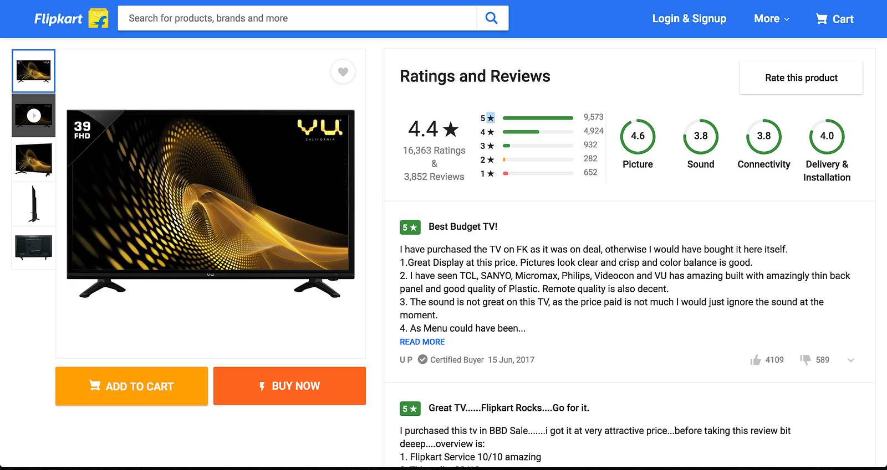Open Login & Signup
The width and height of the screenshot is (887, 470).
(x=689, y=19)
